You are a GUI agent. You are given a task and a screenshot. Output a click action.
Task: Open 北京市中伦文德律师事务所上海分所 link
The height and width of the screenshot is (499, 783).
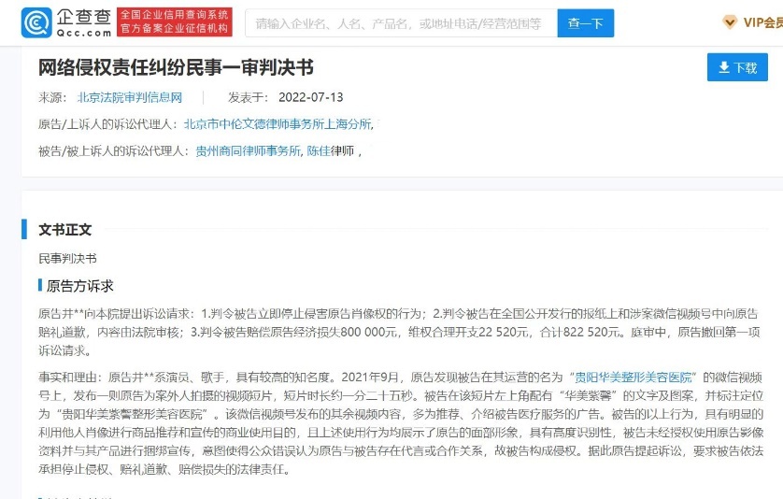[x=278, y=124]
